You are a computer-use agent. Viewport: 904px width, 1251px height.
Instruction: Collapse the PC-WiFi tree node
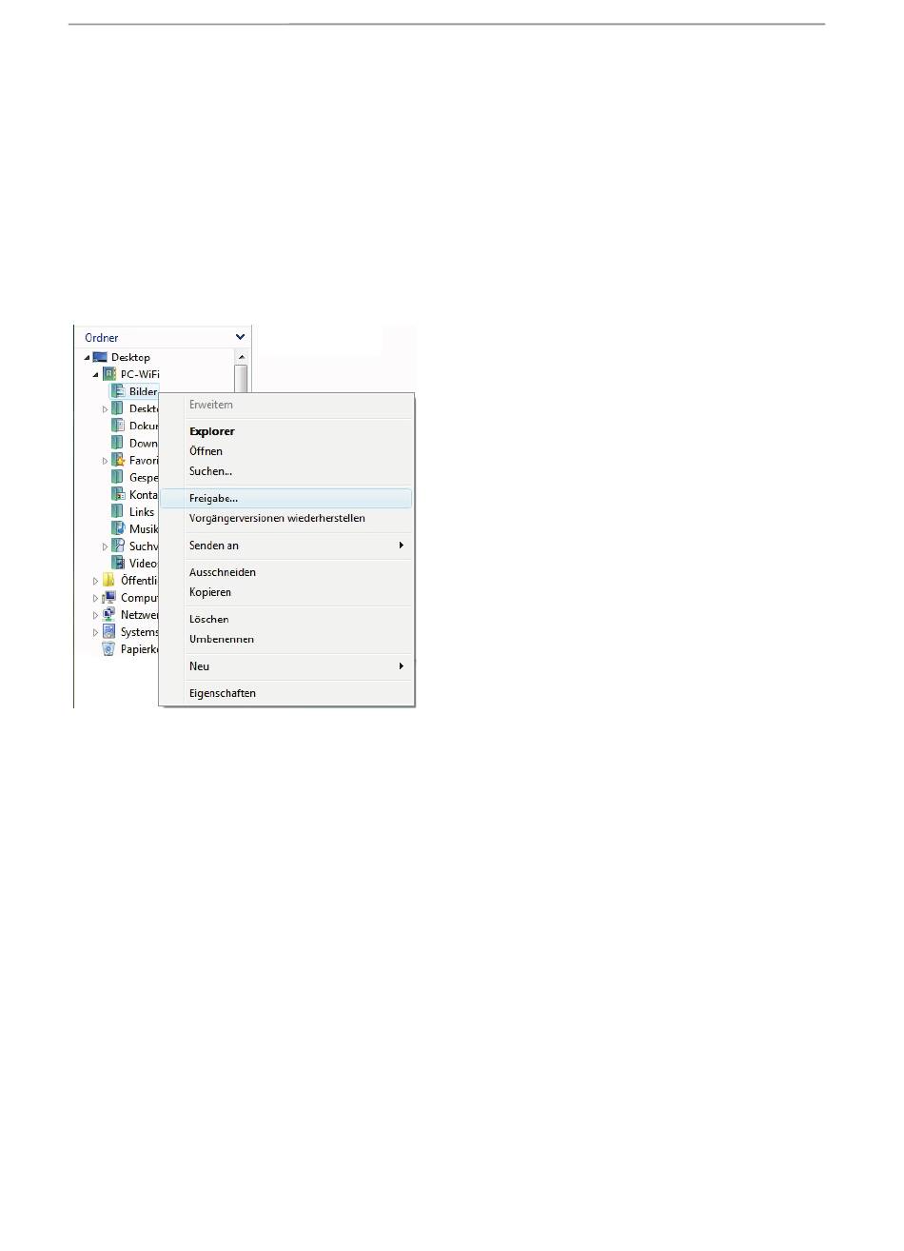[96, 375]
